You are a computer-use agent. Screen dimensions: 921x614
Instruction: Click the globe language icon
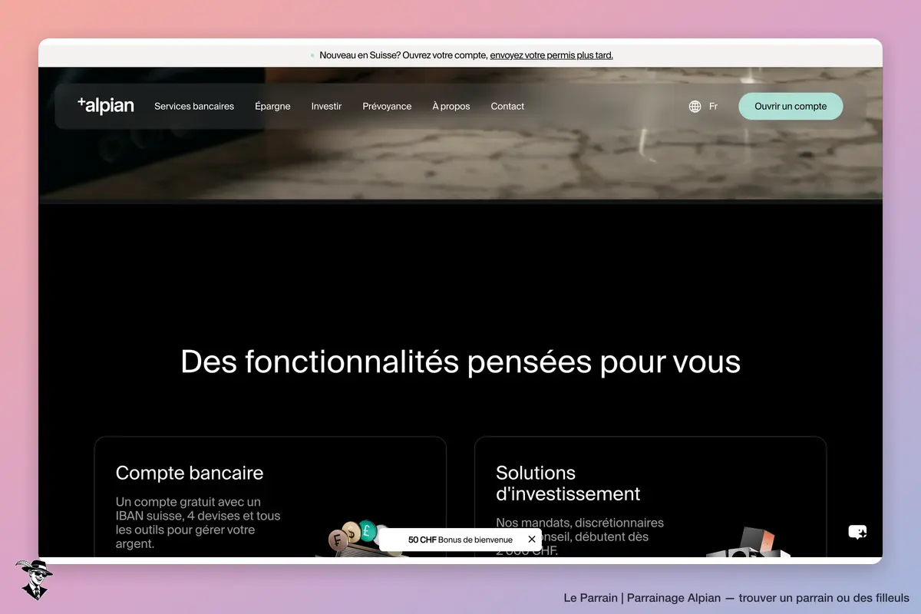695,107
